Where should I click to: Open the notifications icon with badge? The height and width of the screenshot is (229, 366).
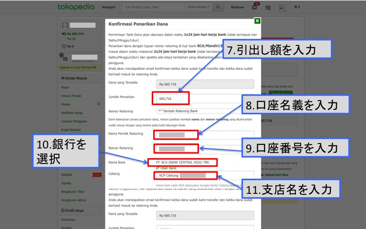point(255,7)
